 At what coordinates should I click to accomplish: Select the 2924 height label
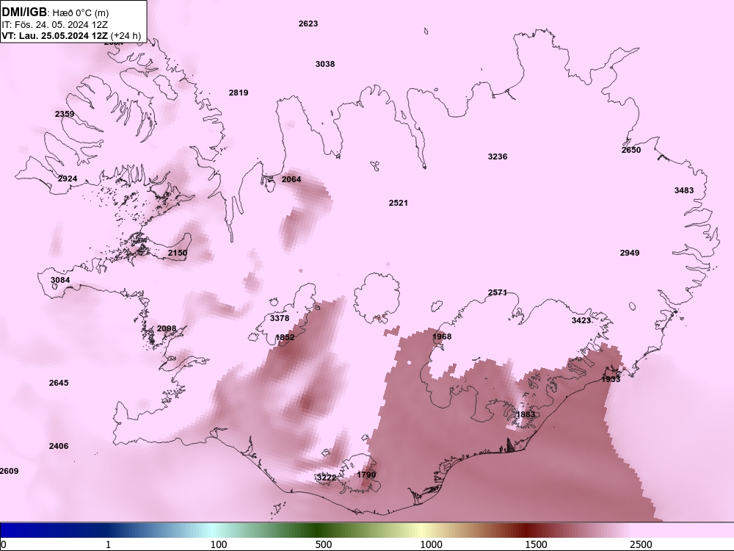[68, 179]
